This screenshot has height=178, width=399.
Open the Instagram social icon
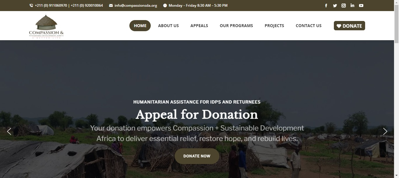pyautogui.click(x=344, y=6)
